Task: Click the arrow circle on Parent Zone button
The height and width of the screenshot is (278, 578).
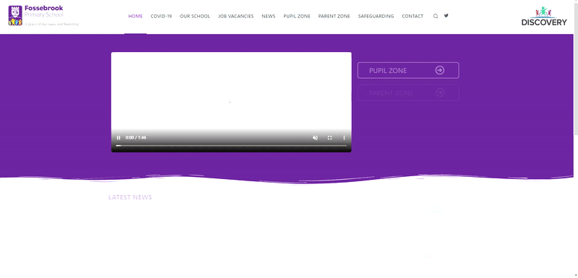Action: (x=440, y=92)
